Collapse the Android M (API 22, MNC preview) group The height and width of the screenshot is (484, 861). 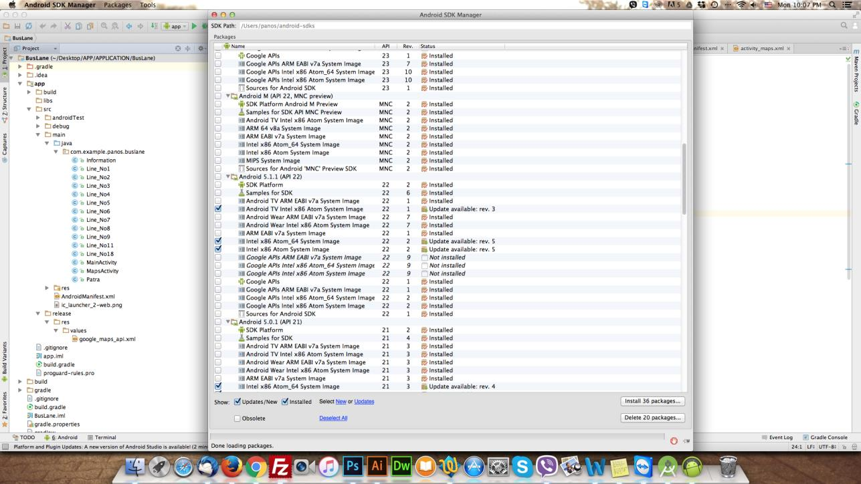228,96
